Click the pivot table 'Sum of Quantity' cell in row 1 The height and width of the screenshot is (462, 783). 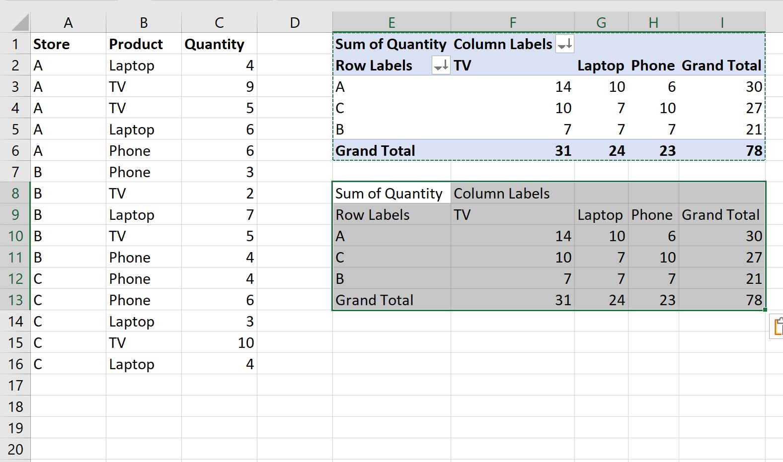pos(391,44)
